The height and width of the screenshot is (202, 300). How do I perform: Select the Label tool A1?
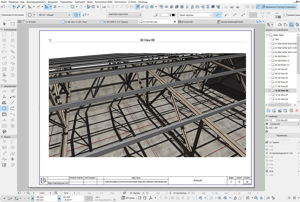(13, 97)
